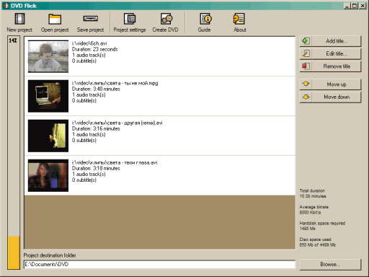Click the Open project folder icon
Viewport: 369px width, 277px height.
(55, 19)
